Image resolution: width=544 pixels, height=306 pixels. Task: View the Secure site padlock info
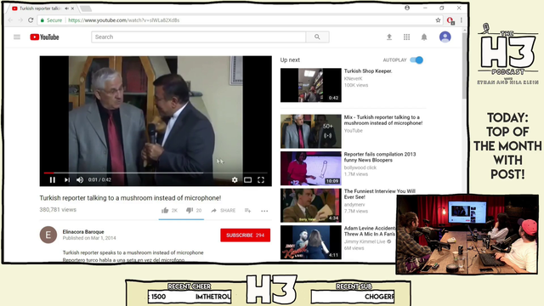pyautogui.click(x=51, y=20)
